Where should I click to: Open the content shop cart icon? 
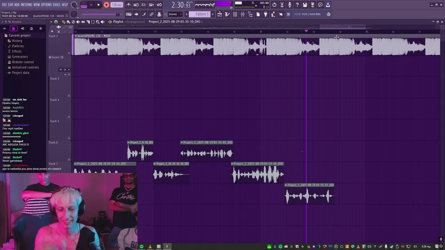tap(288, 14)
